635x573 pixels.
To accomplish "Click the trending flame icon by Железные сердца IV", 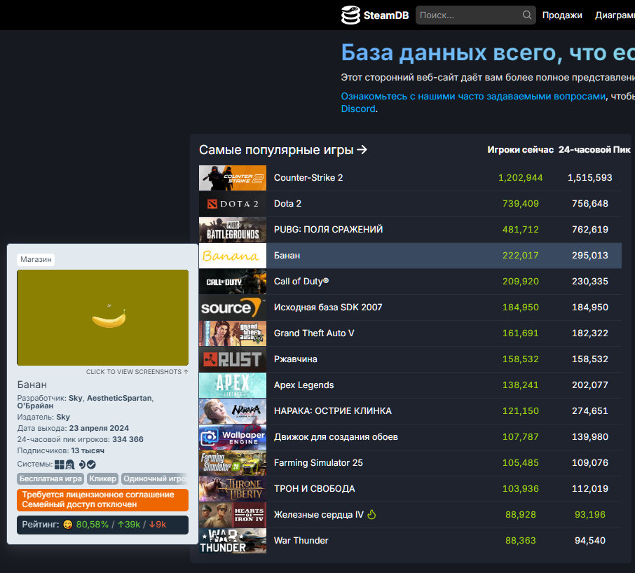I will point(371,514).
